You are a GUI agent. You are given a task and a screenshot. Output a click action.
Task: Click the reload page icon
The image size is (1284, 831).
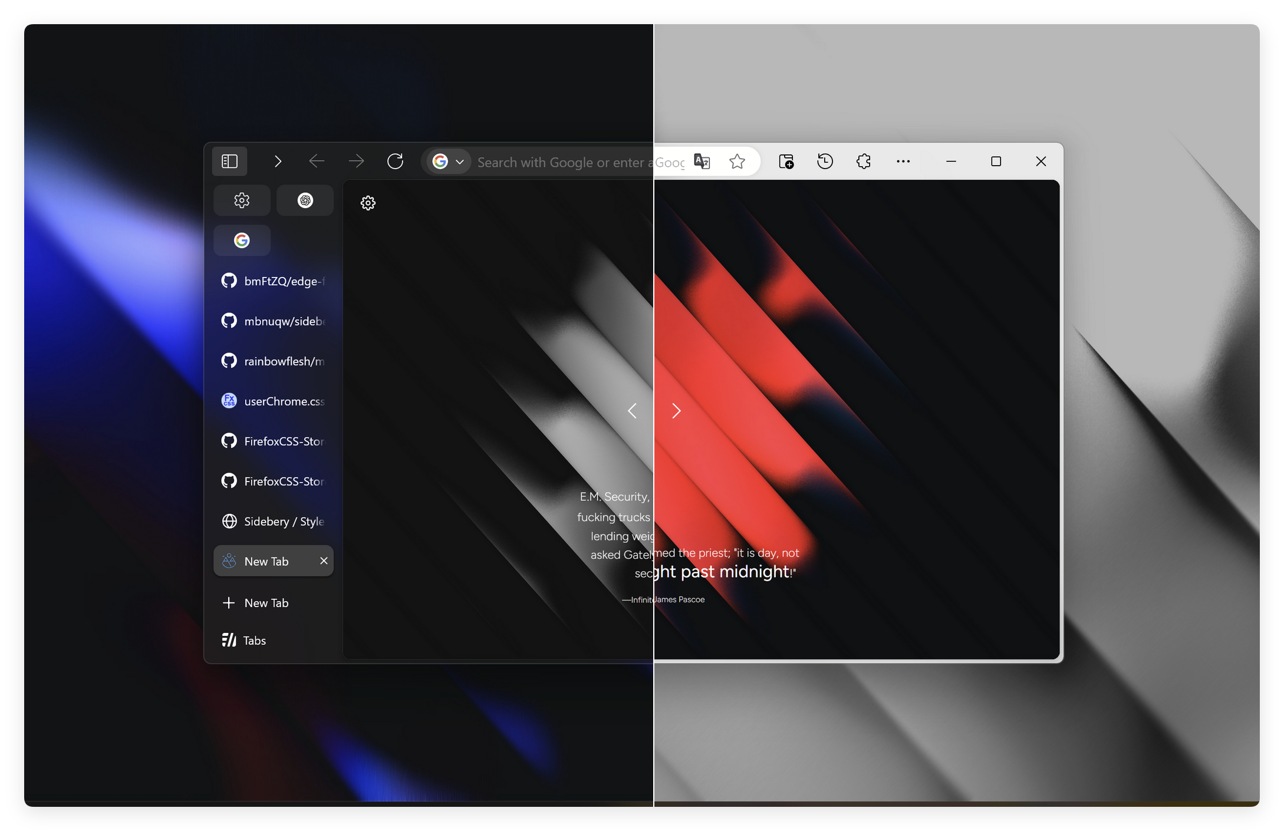point(395,161)
